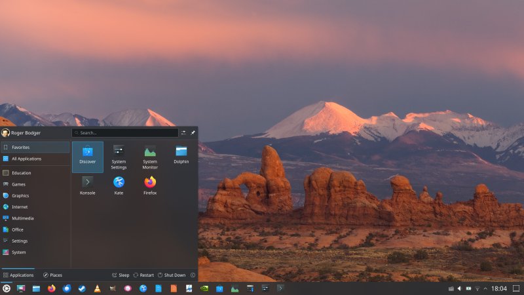
Task: Toggle the pin to keep launcher open
Action: point(193,132)
